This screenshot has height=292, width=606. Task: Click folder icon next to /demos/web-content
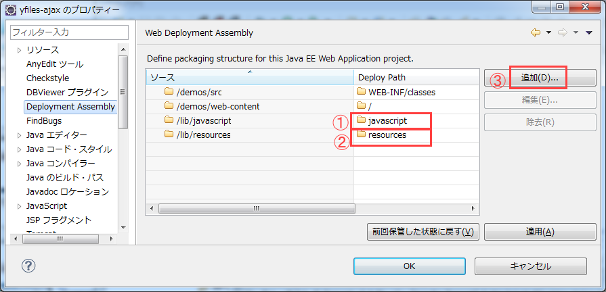pos(169,106)
